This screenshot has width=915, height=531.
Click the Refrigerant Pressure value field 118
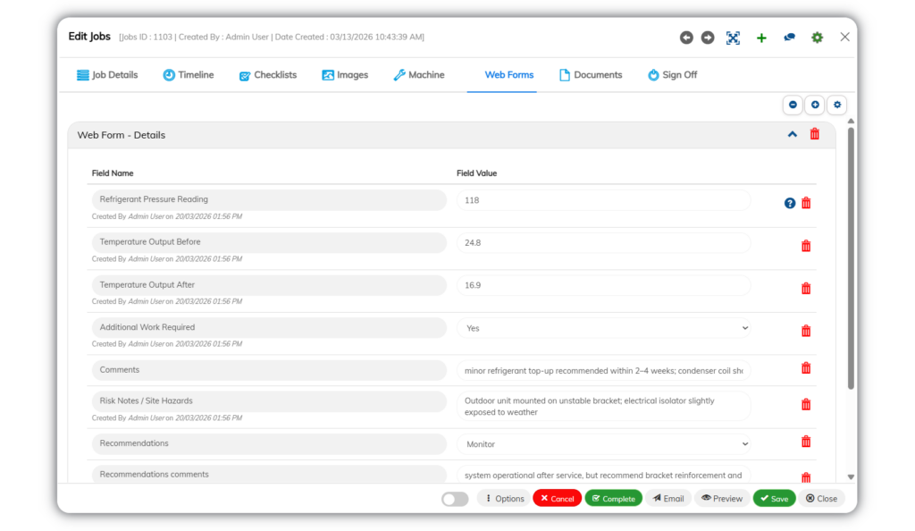603,200
